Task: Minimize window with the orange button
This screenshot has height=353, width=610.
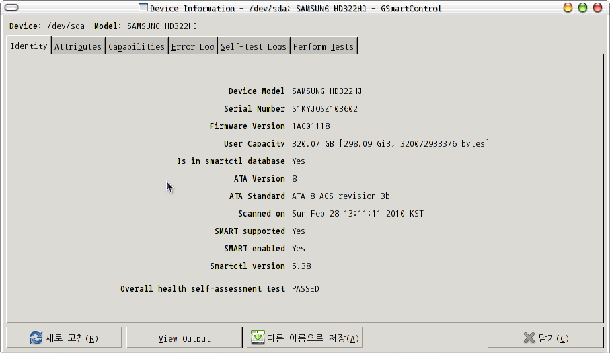Action: (x=568, y=8)
